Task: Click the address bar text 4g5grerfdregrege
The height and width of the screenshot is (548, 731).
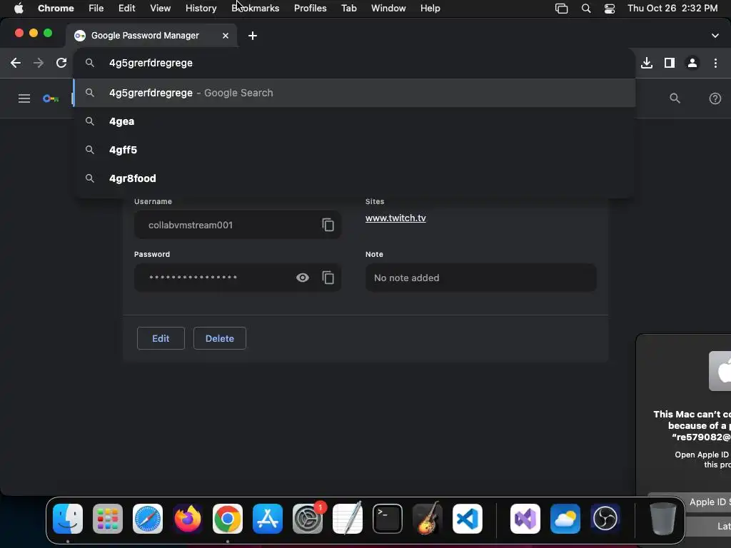Action: [x=151, y=63]
